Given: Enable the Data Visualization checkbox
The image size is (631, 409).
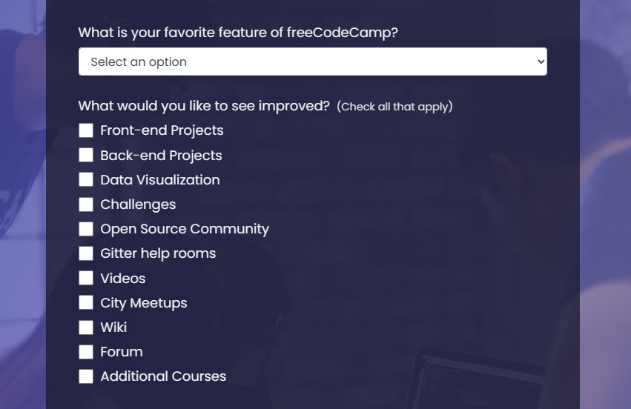Looking at the screenshot, I should (86, 179).
